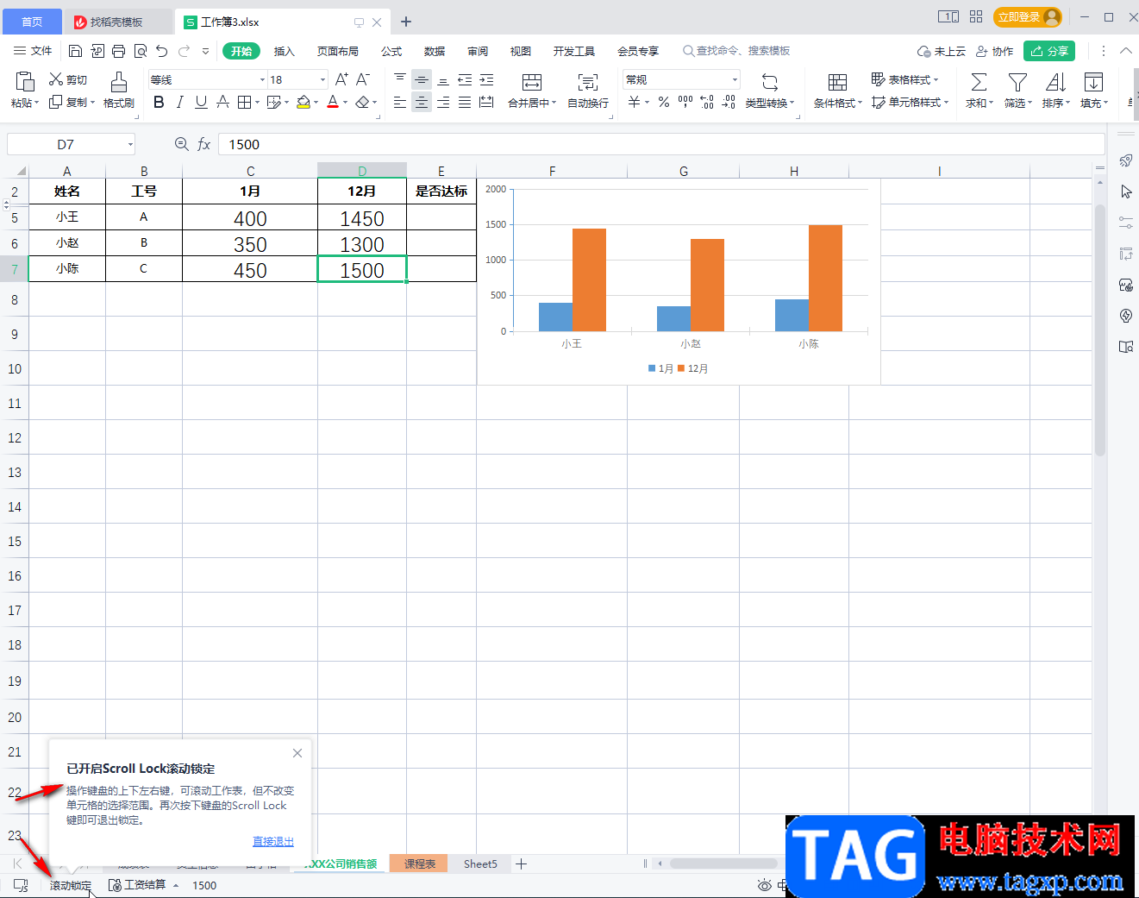Open the 数据 Data tab
1139x898 pixels.
point(435,51)
